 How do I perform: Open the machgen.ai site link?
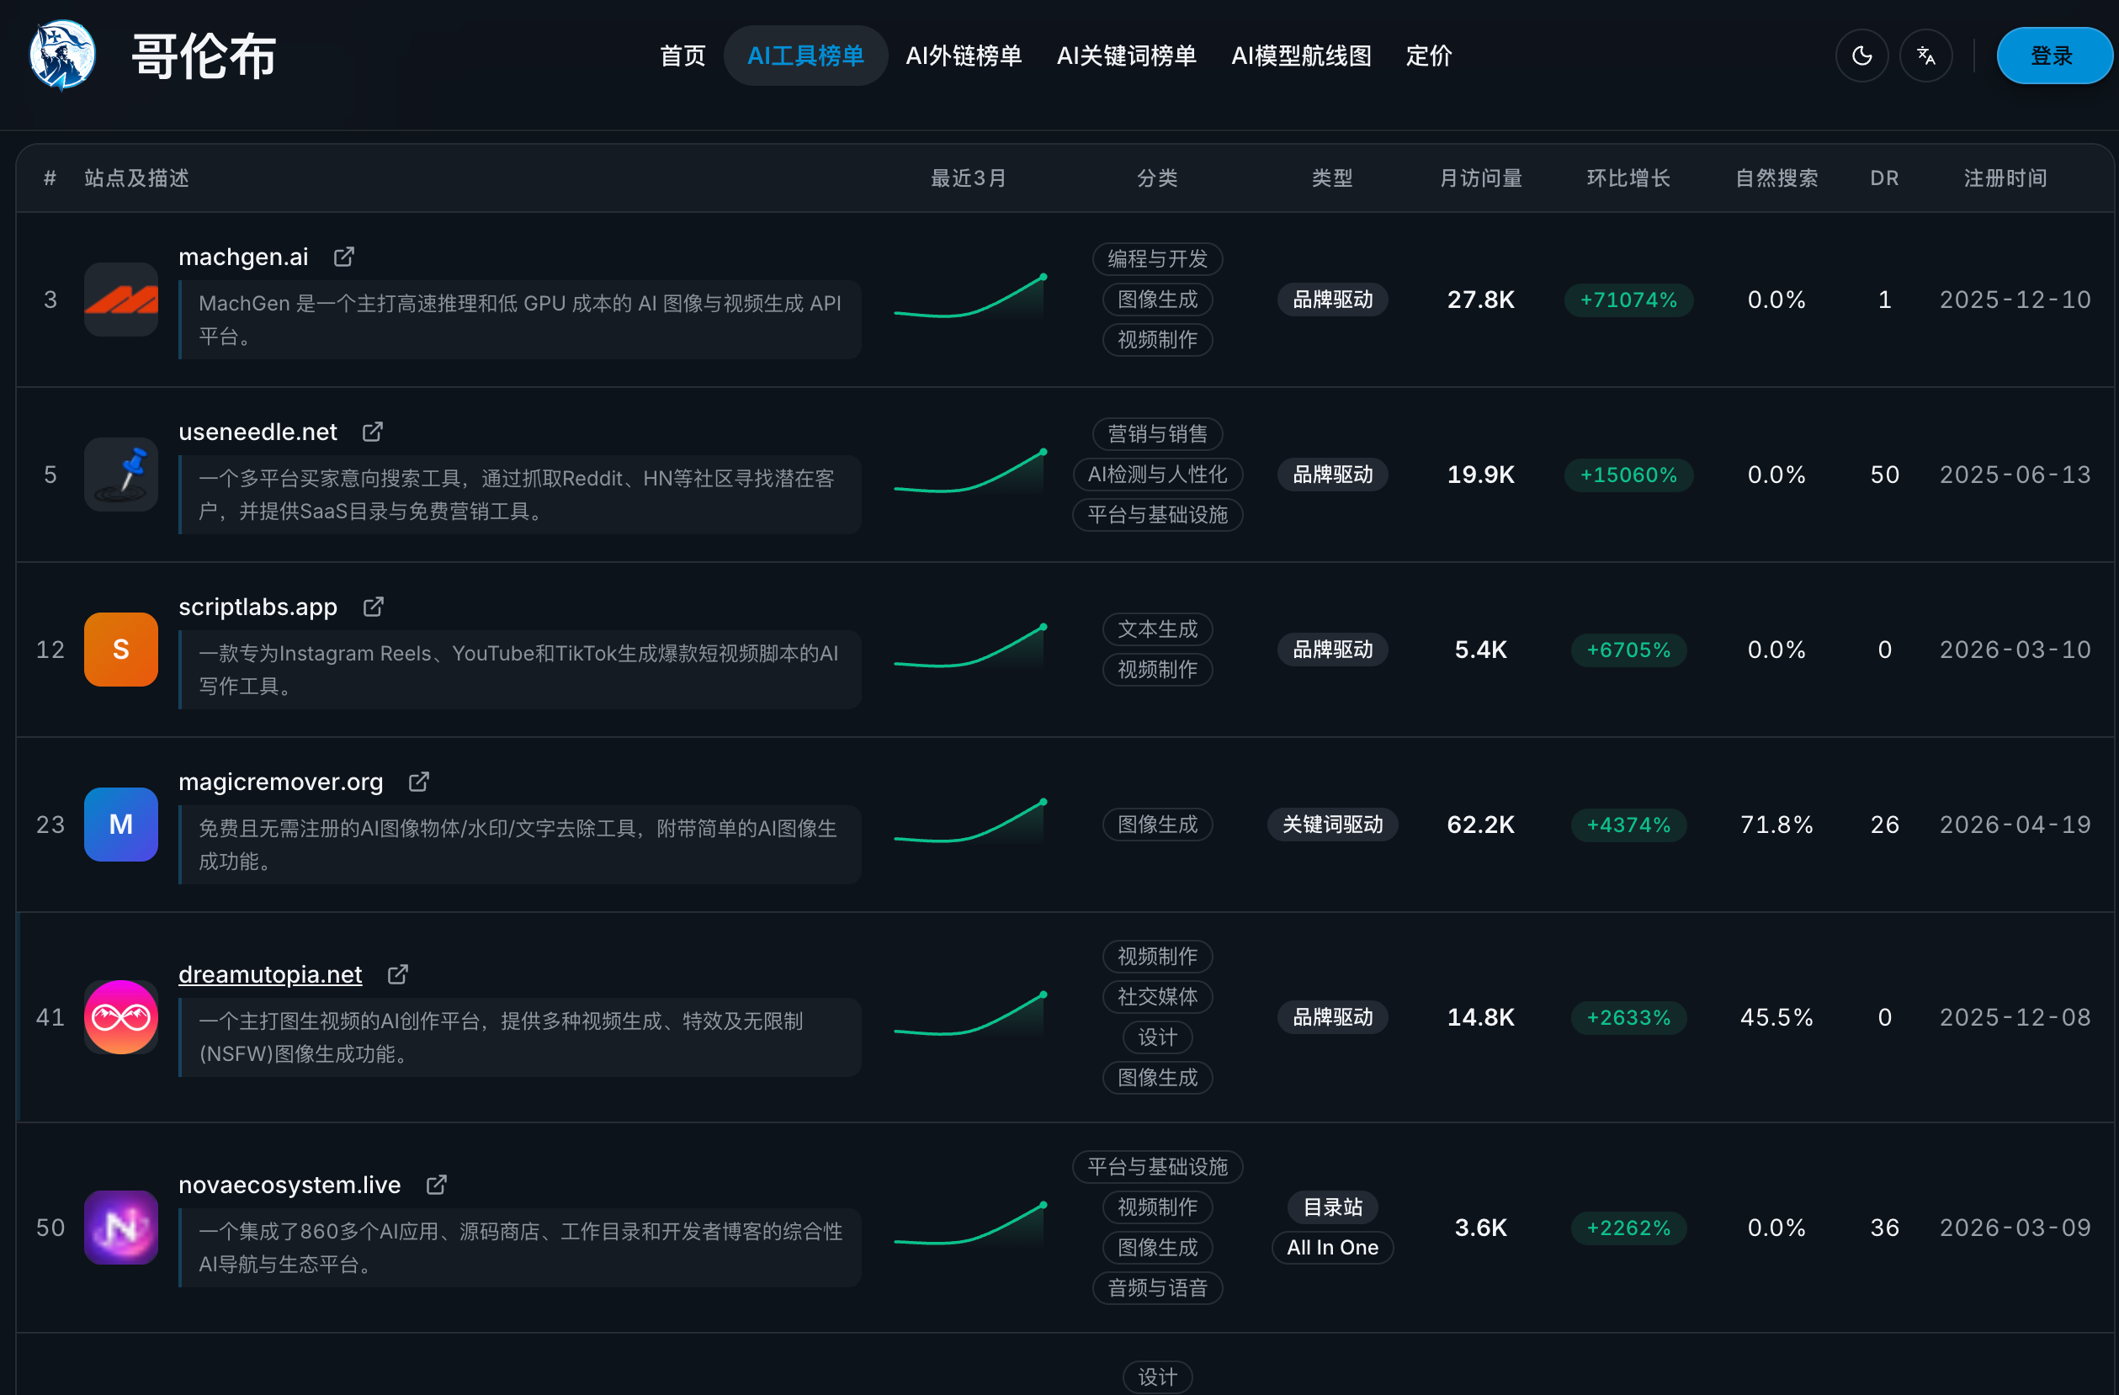243,257
